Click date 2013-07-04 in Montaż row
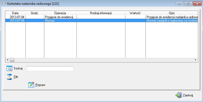 (17, 21)
